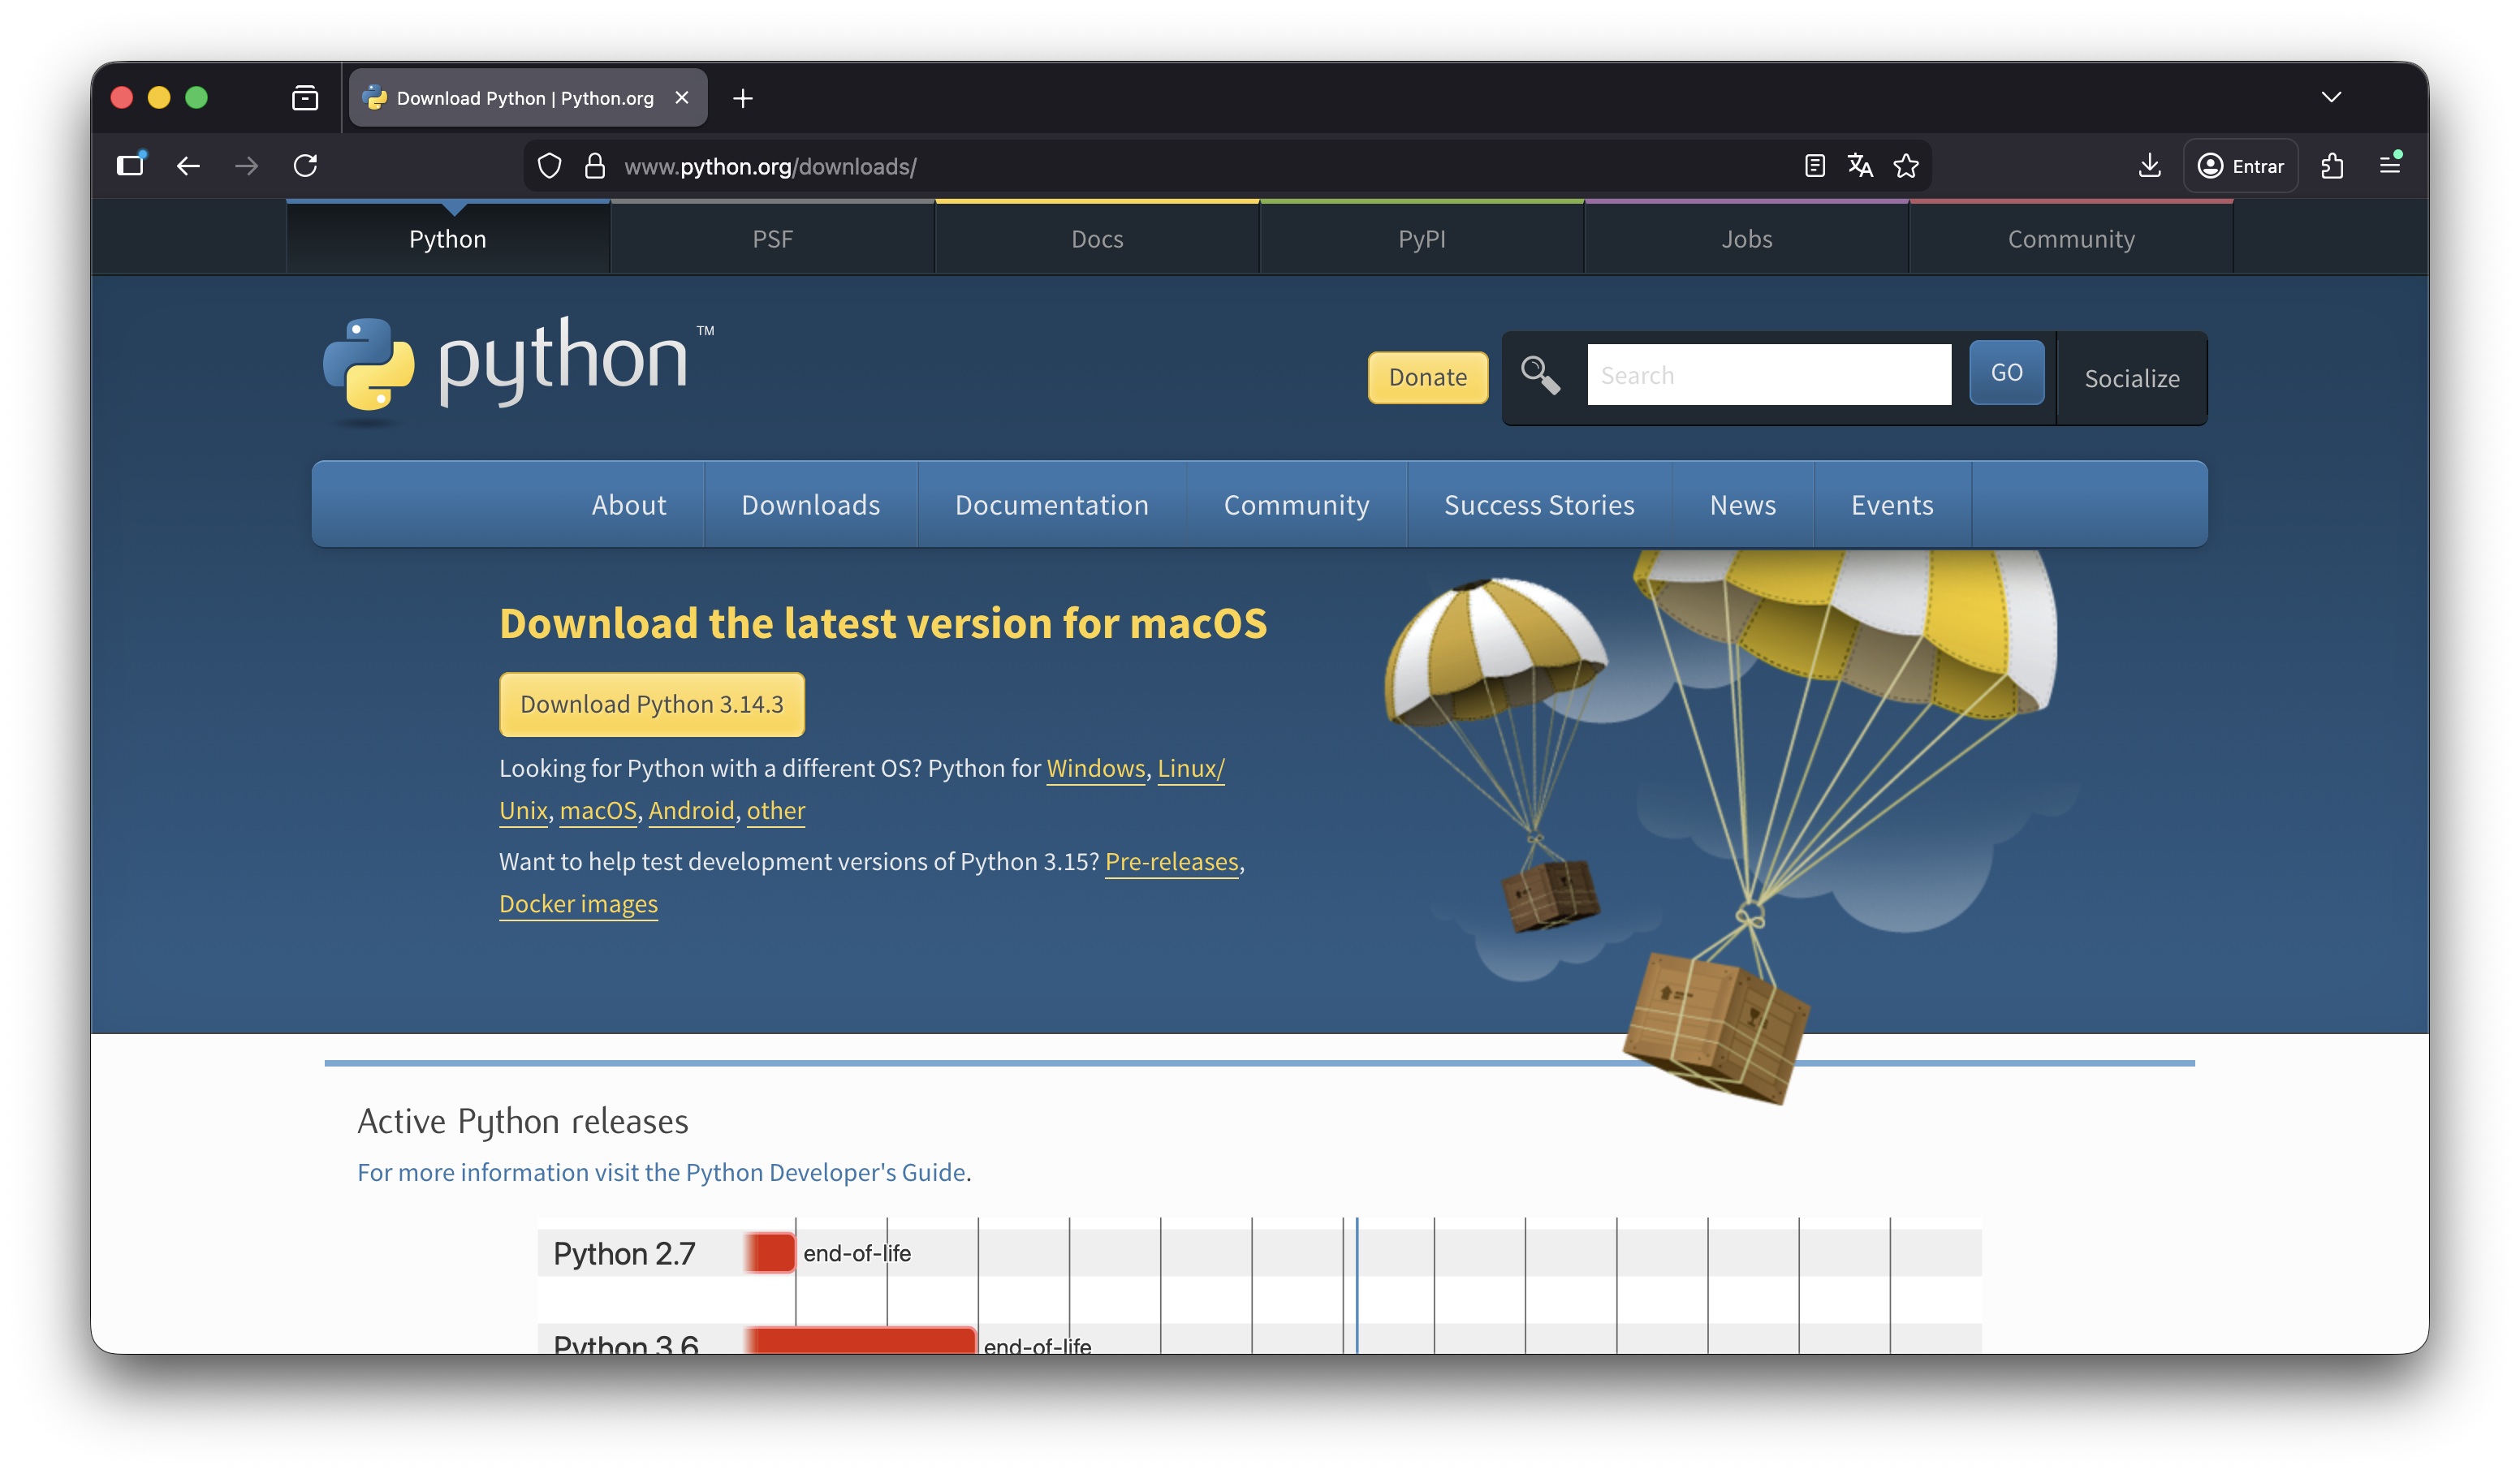
Task: Click the reload page icon
Action: pos(305,166)
